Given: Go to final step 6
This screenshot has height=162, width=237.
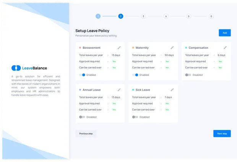Looking at the screenshot, I should click(x=211, y=16).
